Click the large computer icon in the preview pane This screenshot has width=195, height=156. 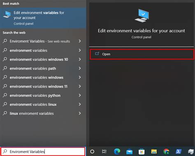pos(142,16)
